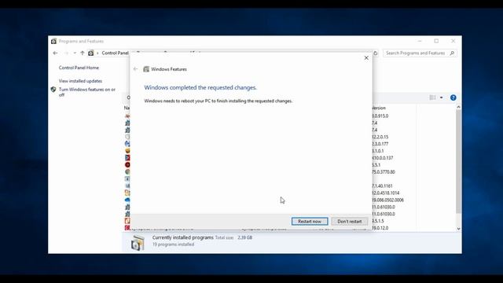Viewport: 503px width, 283px height.
Task: Click the scroll down arrow of program list
Action: pos(458,229)
